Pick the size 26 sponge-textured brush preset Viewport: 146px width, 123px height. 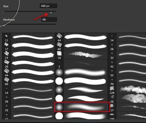[x=127, y=98]
